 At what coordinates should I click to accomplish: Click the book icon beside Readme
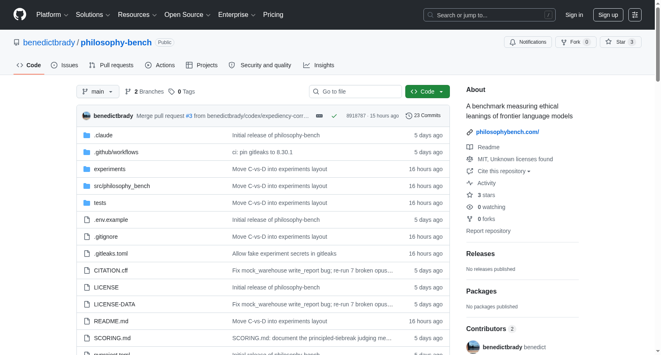(x=470, y=147)
